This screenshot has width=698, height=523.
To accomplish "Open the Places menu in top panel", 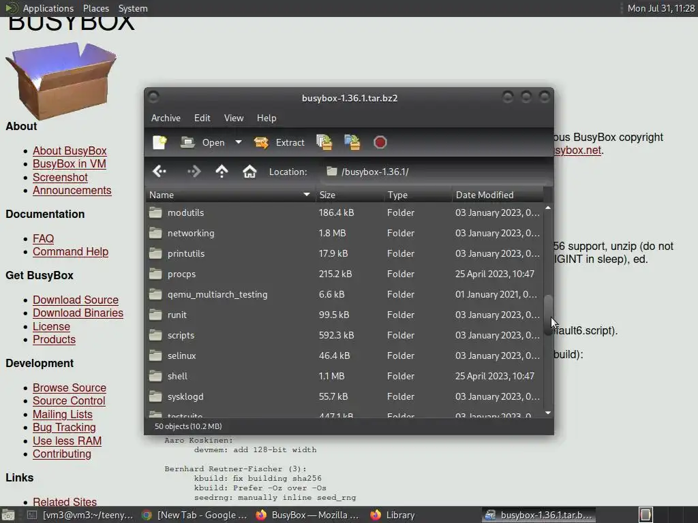I will point(95,8).
